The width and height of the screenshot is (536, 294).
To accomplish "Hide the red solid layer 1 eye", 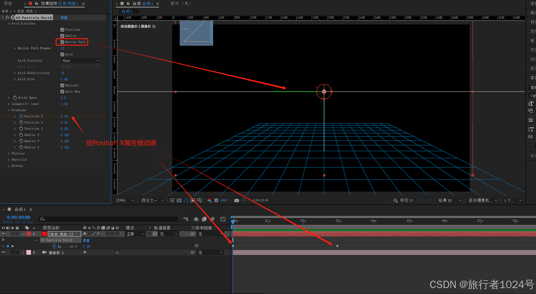I will [3, 234].
